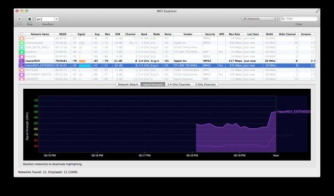
Task: Toggle the select-all checkbox in the table header
Action: 22,34
